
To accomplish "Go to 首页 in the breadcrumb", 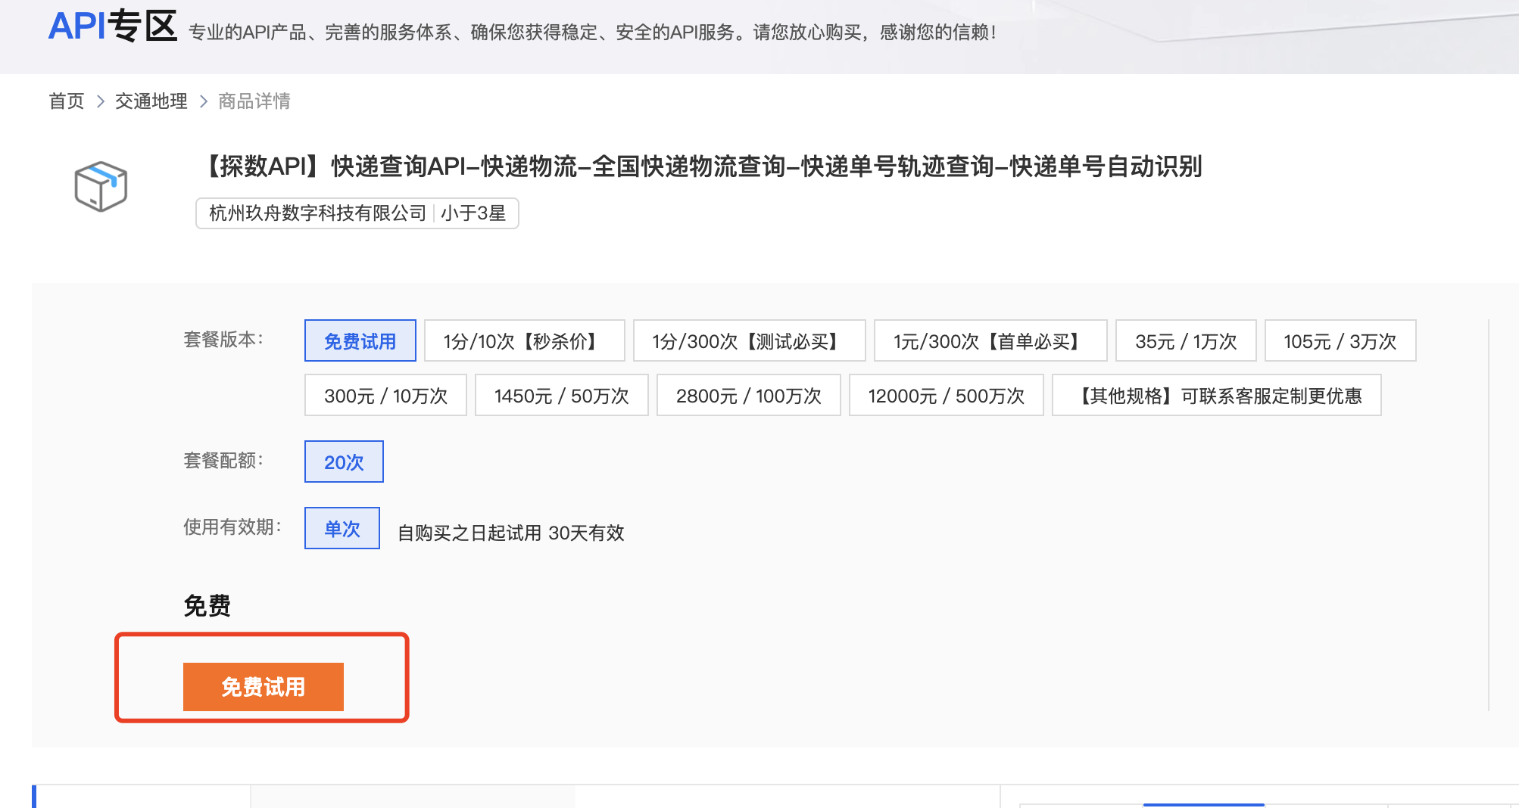I will click(x=67, y=101).
